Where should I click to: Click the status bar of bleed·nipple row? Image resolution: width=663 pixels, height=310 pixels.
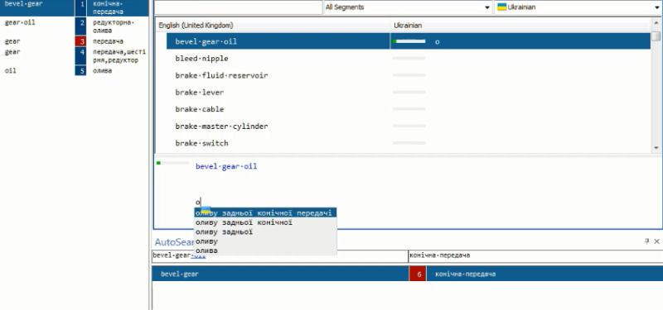click(x=409, y=58)
